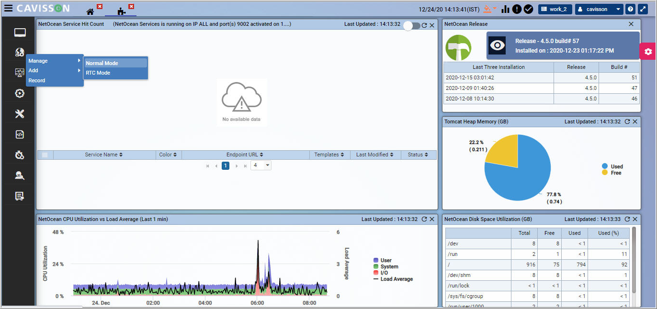657x309 pixels.
Task: Open the Manage submenu
Action: tap(55, 61)
